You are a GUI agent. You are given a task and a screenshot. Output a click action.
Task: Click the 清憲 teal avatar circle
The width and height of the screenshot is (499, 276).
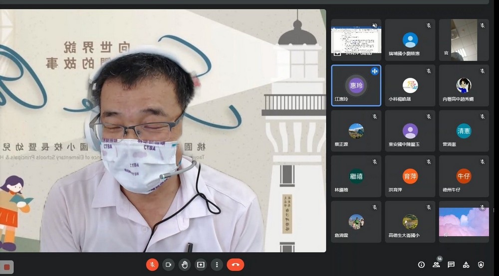point(464,131)
